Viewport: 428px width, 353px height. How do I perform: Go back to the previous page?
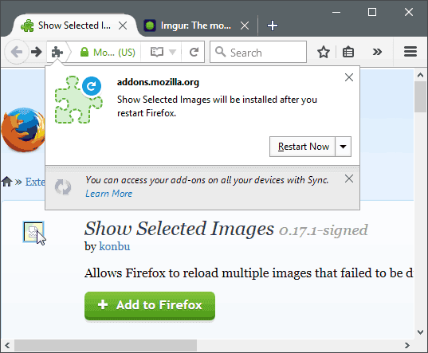tap(17, 52)
